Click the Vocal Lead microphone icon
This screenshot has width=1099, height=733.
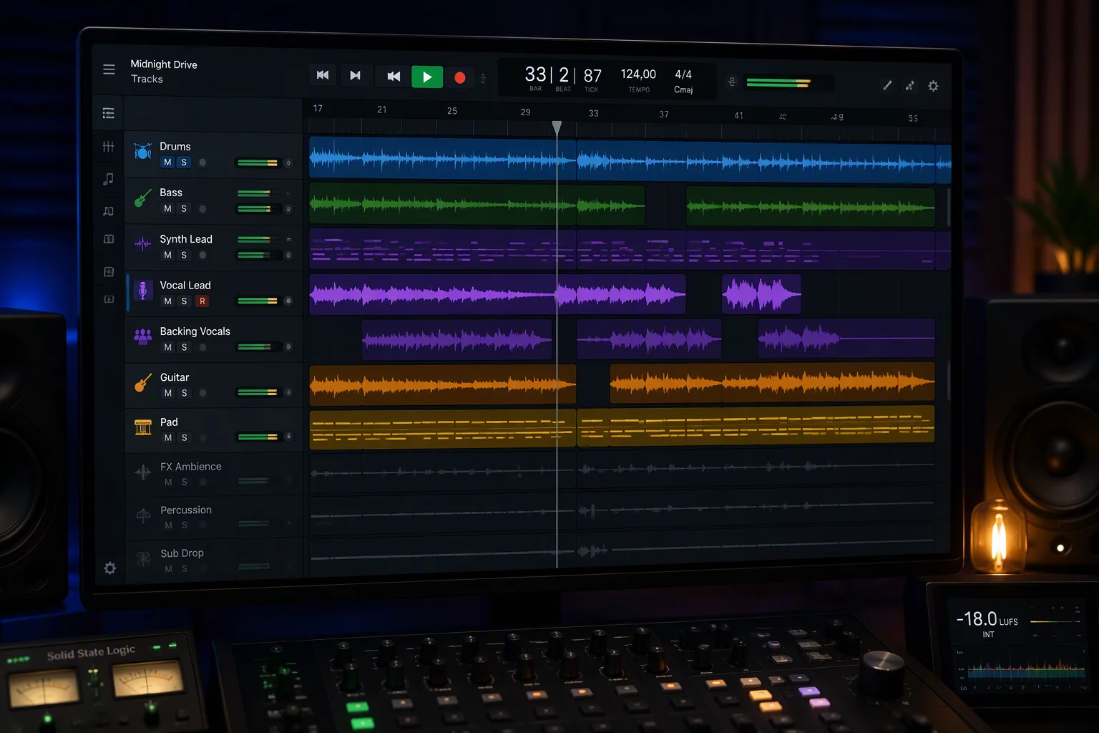(x=142, y=290)
